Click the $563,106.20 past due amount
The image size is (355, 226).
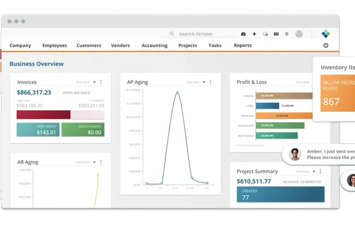point(30,106)
